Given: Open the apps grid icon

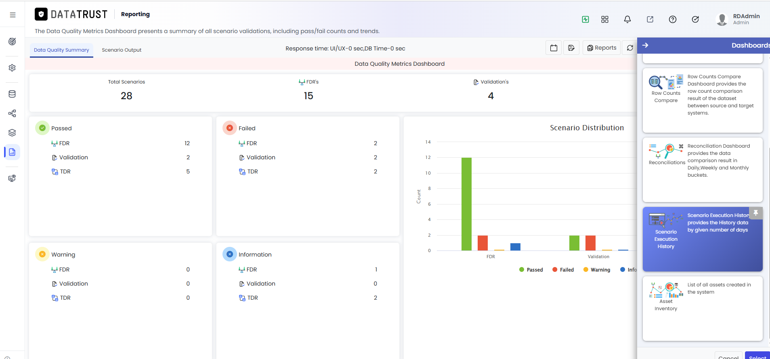Looking at the screenshot, I should (605, 19).
